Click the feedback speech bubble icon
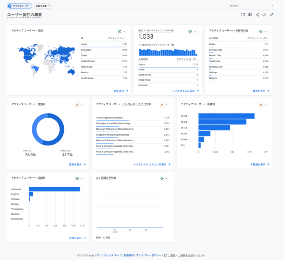This screenshot has height=260, width=284. [166, 255]
